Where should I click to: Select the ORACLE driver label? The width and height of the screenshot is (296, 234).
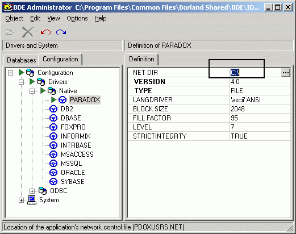click(x=73, y=173)
